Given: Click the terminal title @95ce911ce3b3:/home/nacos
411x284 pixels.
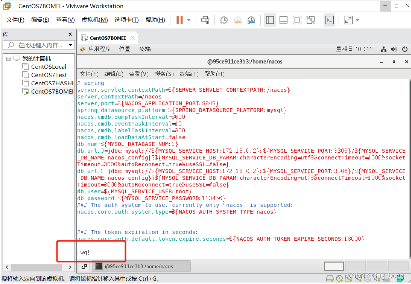Looking at the screenshot, I should coord(245,62).
